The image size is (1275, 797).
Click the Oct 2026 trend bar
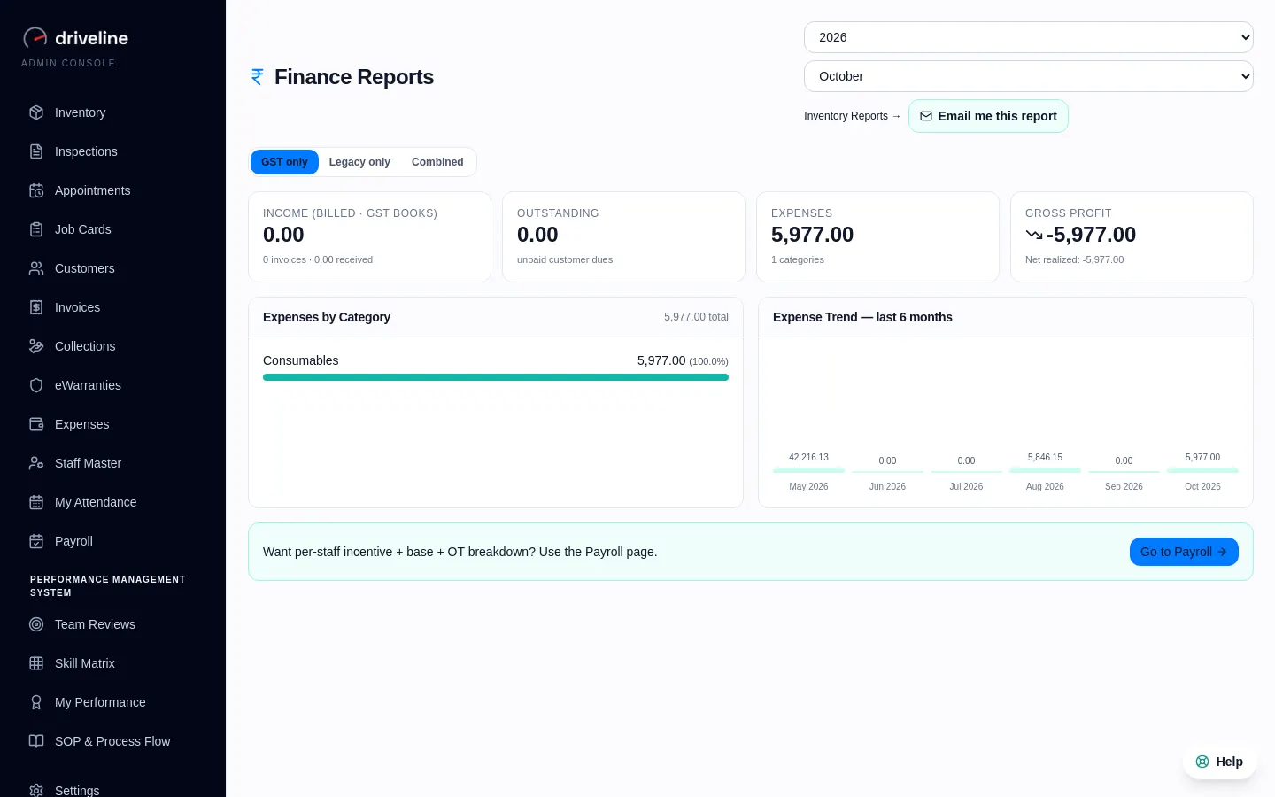(x=1202, y=470)
